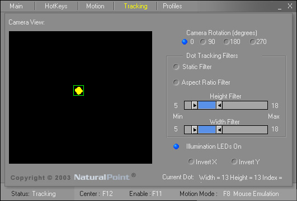Close the window with the X icon
297x201 pixels.
pos(290,6)
